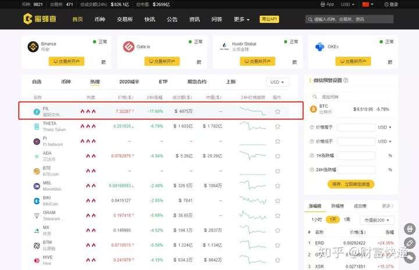Image resolution: width=419 pixels, height=270 pixels.
Task: Click the THETA coin icon
Action: pyautogui.click(x=37, y=126)
